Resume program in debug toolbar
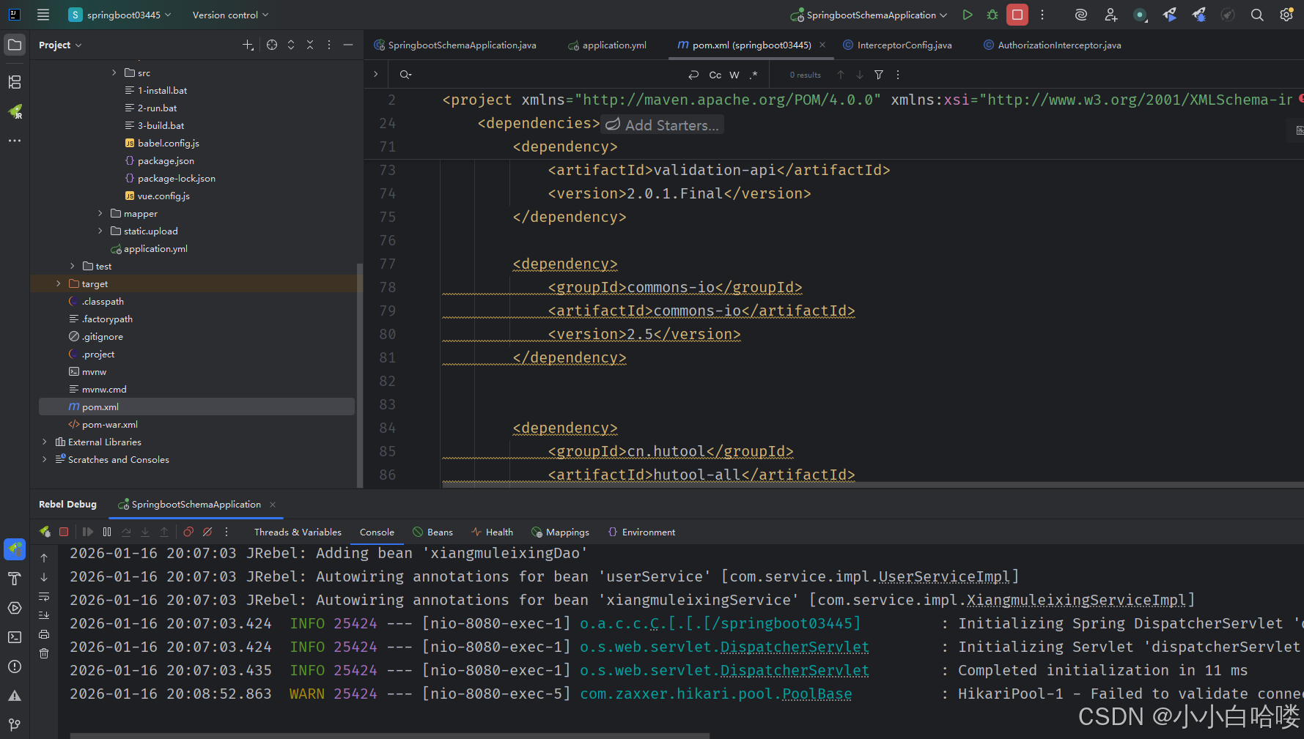This screenshot has width=1304, height=739. (x=88, y=532)
